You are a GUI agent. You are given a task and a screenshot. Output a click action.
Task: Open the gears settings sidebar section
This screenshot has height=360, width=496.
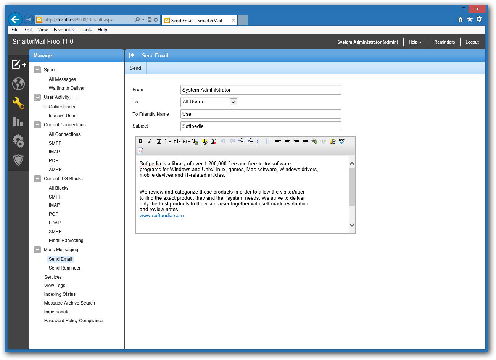18,141
